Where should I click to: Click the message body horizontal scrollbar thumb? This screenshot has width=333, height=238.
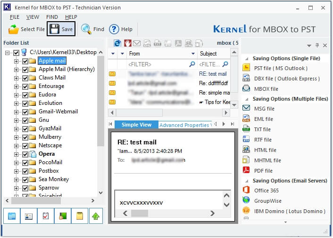pyautogui.click(x=139, y=213)
